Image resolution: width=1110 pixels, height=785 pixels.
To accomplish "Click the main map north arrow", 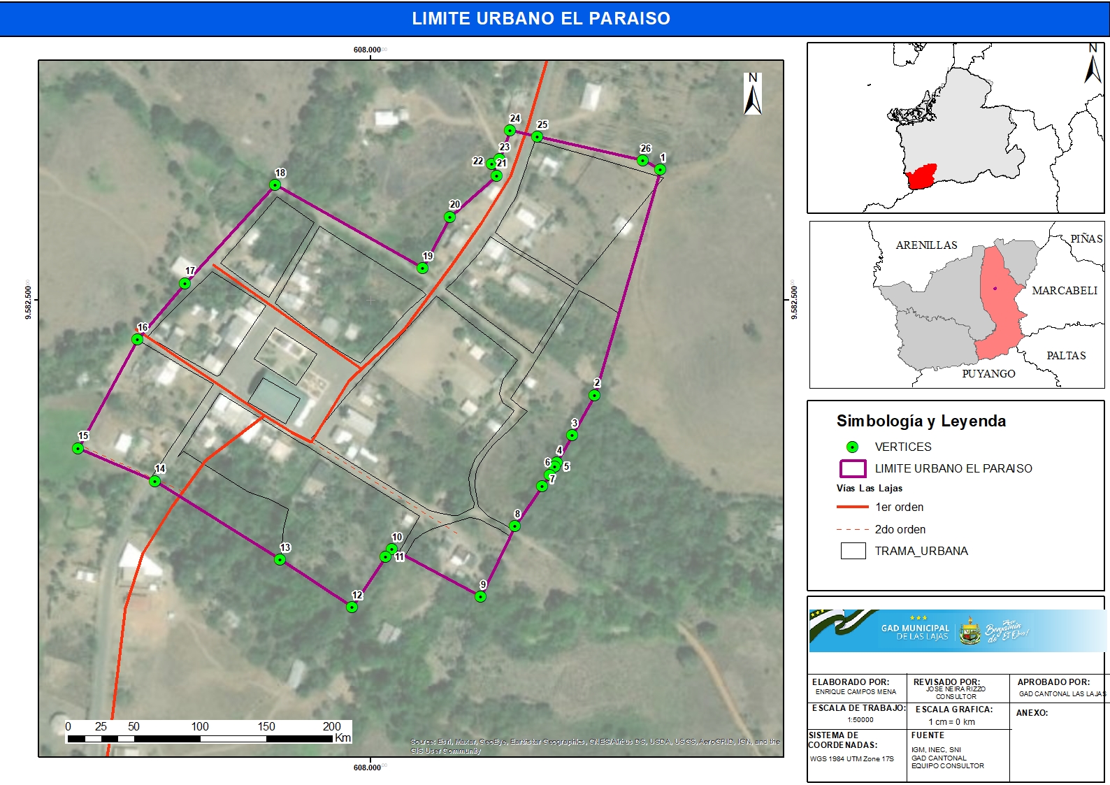I will tap(752, 94).
